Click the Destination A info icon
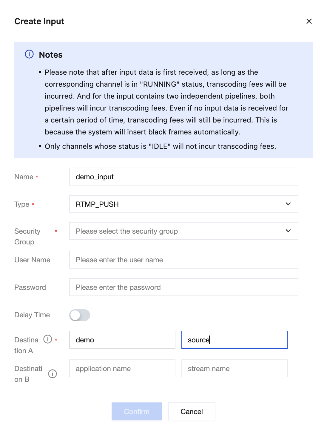 [x=48, y=339]
